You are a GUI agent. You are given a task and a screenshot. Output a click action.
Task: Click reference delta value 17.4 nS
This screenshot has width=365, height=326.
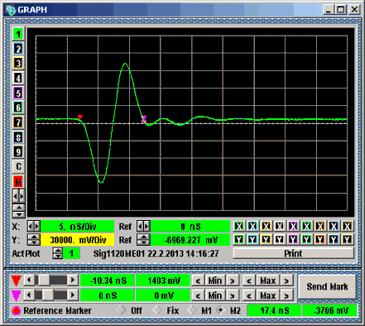[274, 310]
